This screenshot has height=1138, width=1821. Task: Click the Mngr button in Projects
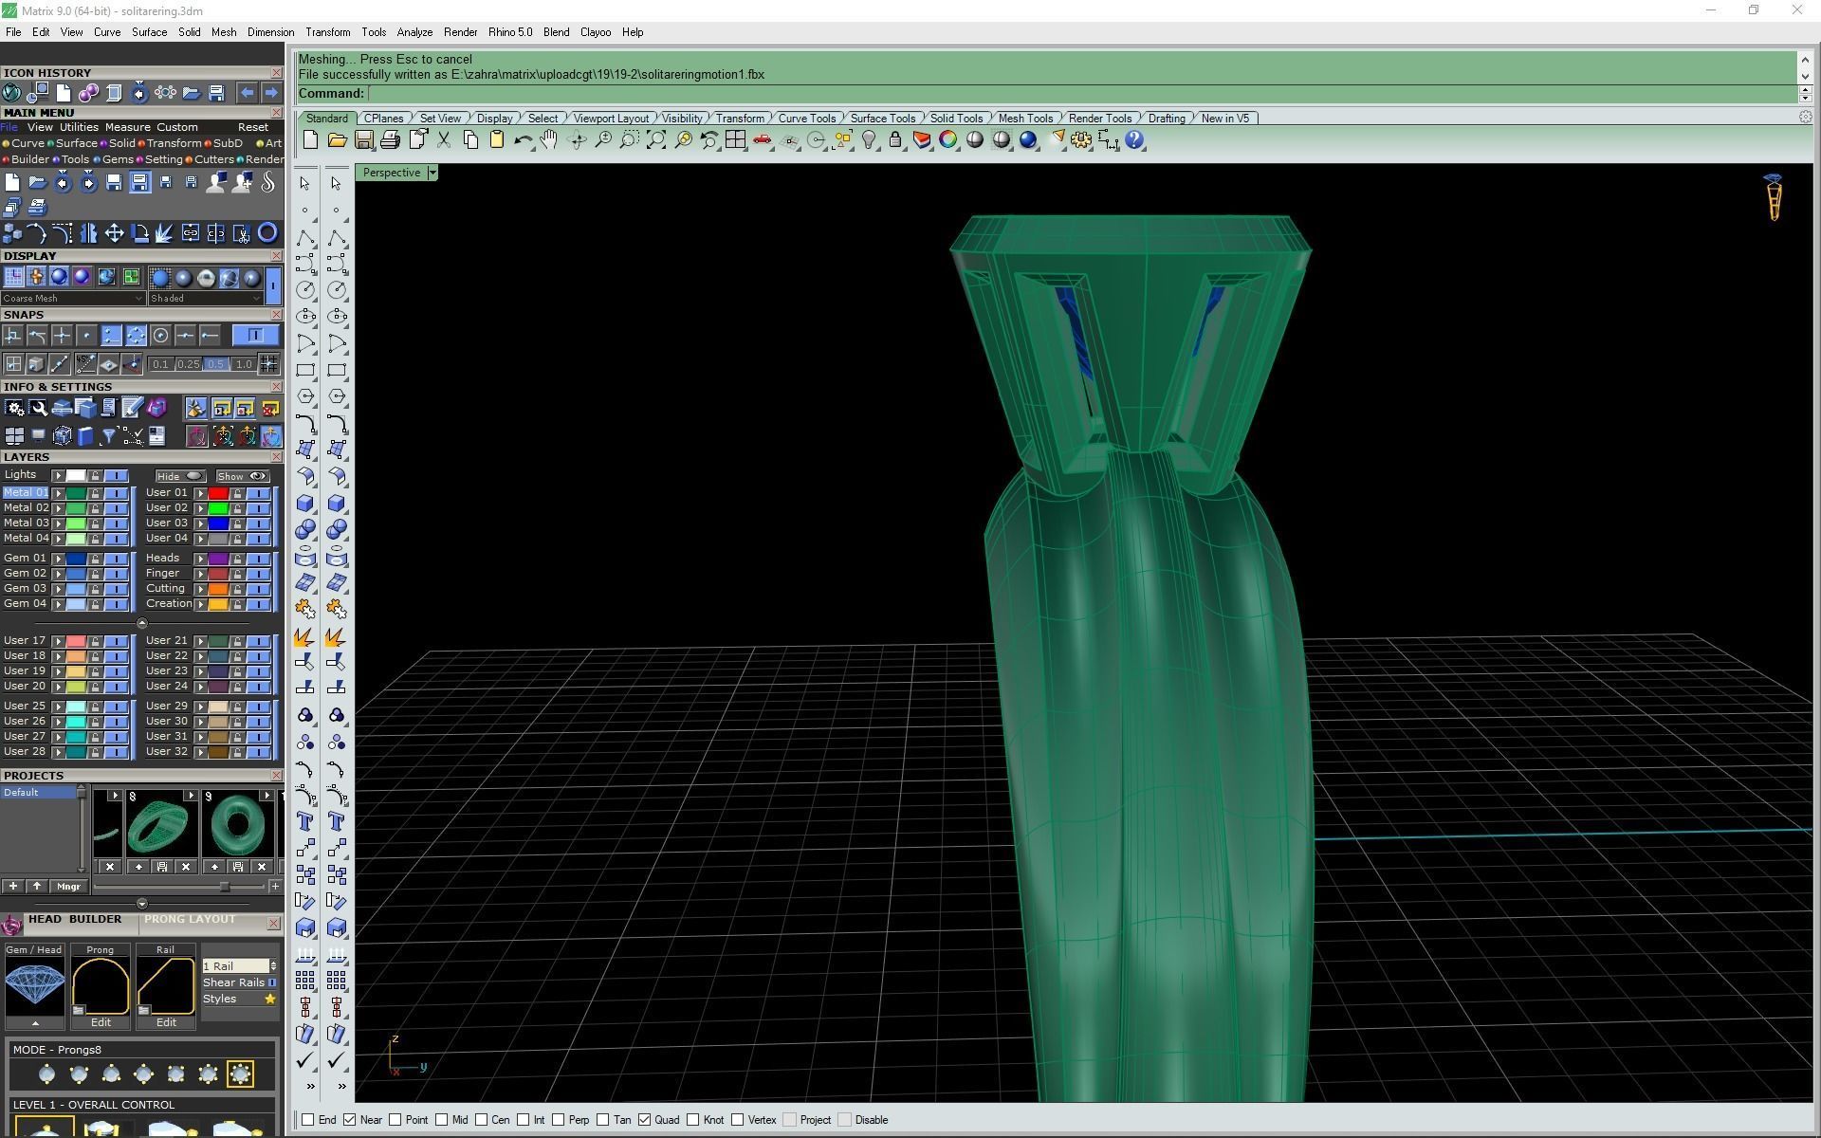[x=68, y=887]
